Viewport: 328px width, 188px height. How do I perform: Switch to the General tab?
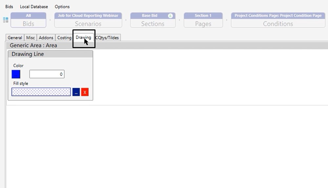click(15, 38)
